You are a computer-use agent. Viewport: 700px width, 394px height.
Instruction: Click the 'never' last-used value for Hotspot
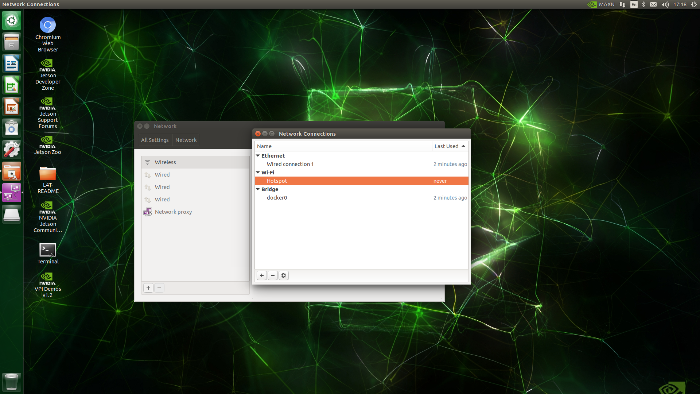click(x=440, y=181)
